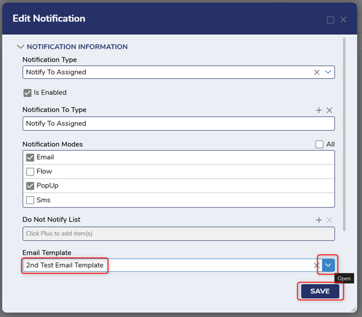The image size is (362, 317).
Task: Uncheck the Email notification mode
Action: pos(31,157)
